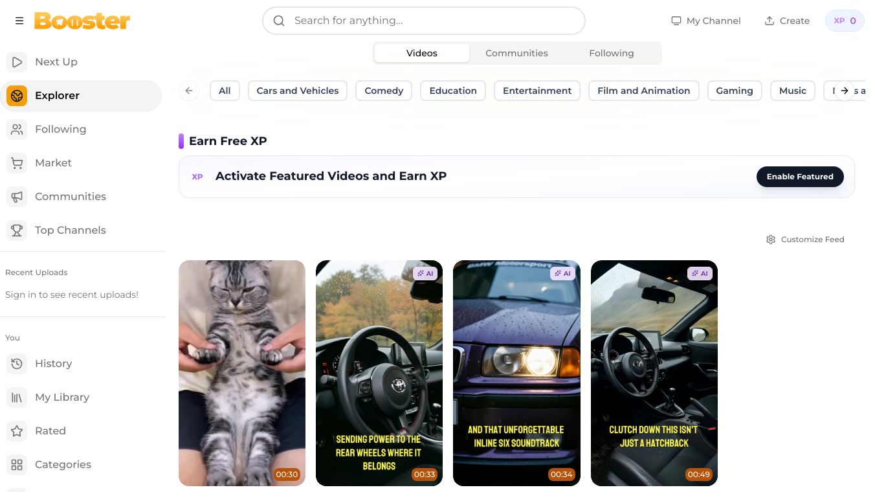
Task: Click the Create text link
Action: (795, 21)
